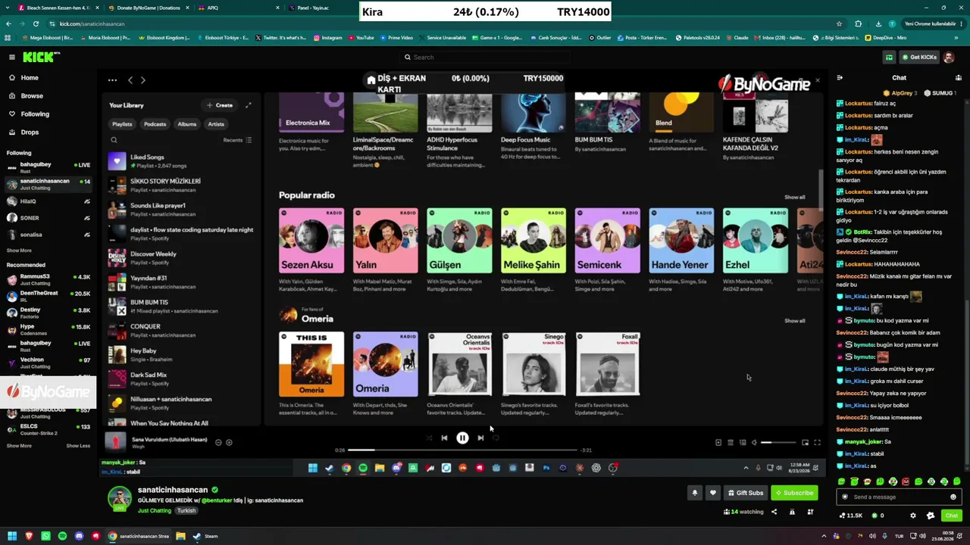The image size is (970, 545).
Task: Open Spotify queue icon
Action: click(x=731, y=442)
